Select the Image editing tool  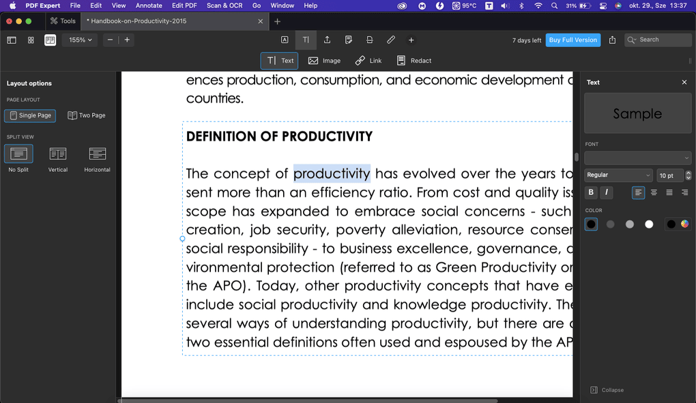[324, 60]
